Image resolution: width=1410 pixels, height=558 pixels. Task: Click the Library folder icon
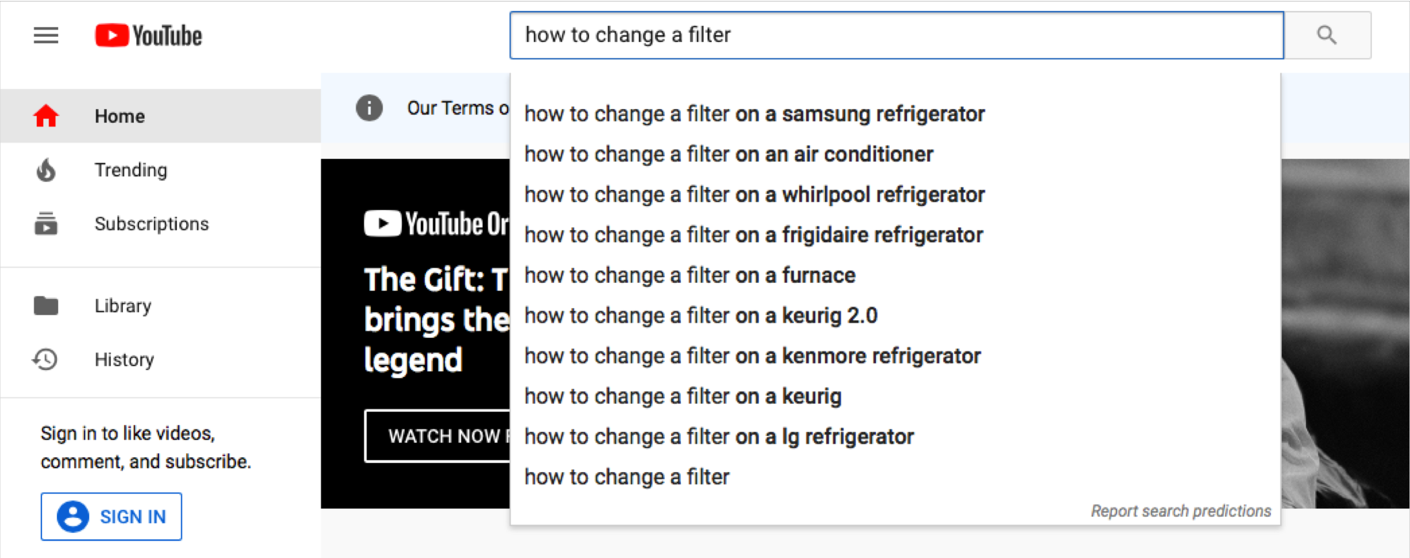pos(46,305)
